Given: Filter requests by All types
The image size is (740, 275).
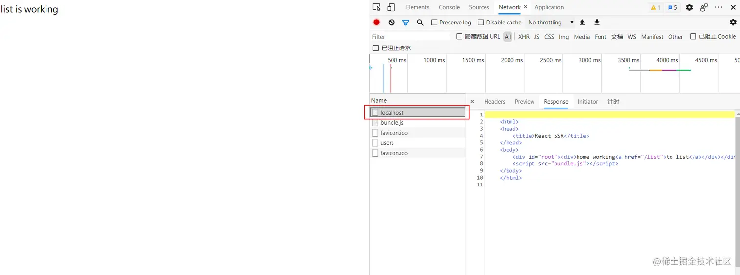Looking at the screenshot, I should pyautogui.click(x=508, y=37).
